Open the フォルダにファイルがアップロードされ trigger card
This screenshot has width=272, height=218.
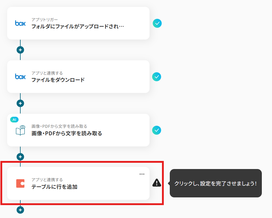(78, 23)
